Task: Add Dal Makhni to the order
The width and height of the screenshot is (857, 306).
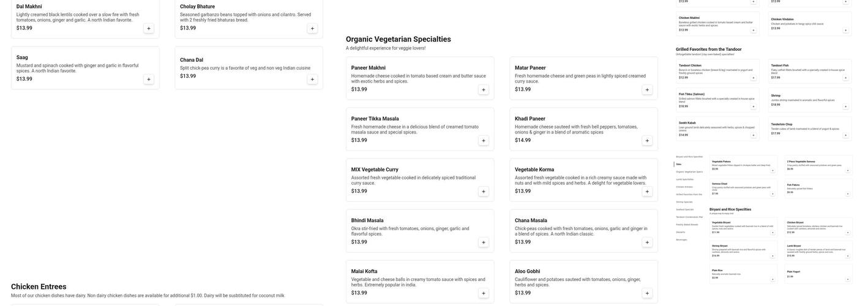Action: click(149, 28)
